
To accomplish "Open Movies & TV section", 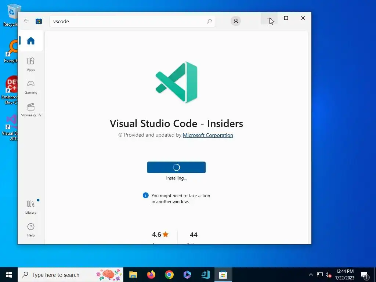I will click(31, 110).
